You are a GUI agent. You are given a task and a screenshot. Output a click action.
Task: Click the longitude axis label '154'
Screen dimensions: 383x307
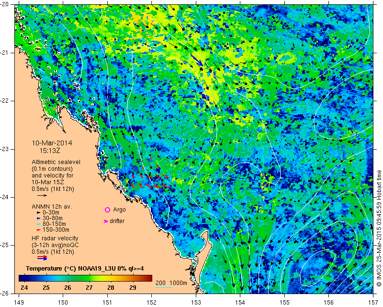point(240,303)
